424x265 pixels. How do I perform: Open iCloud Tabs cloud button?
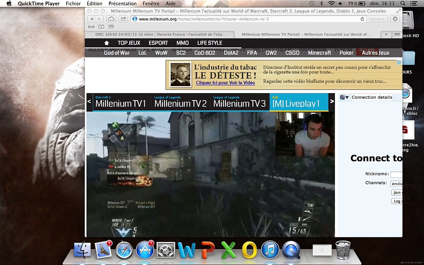coord(111,19)
